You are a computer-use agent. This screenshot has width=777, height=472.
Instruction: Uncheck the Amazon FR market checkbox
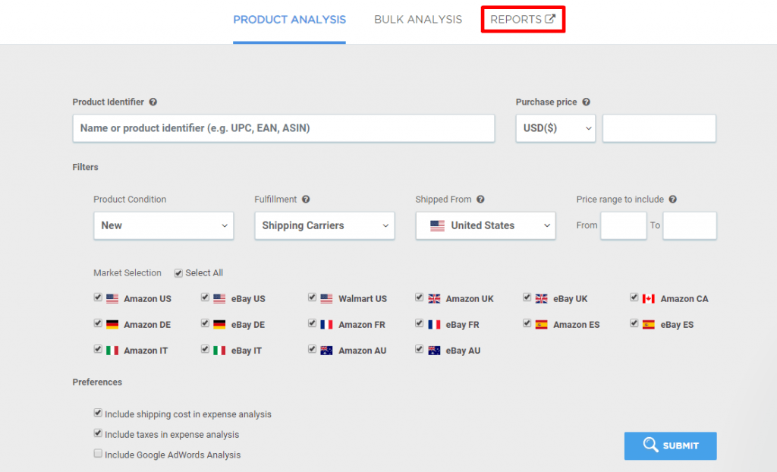click(312, 323)
